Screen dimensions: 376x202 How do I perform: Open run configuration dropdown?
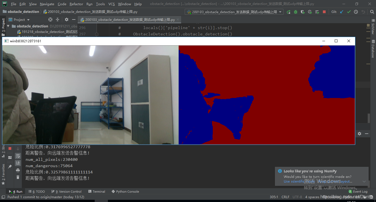[x=234, y=12]
